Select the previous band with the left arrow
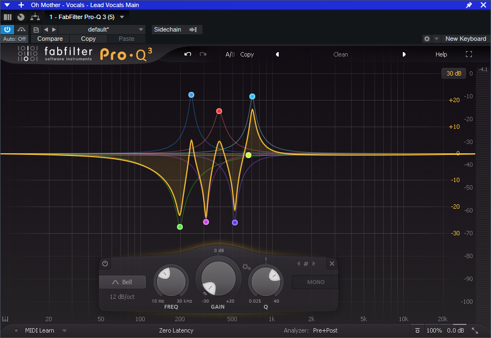The height and width of the screenshot is (338, 491). click(x=298, y=264)
